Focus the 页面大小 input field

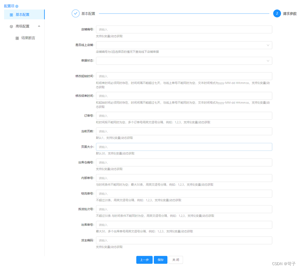pos(184,147)
